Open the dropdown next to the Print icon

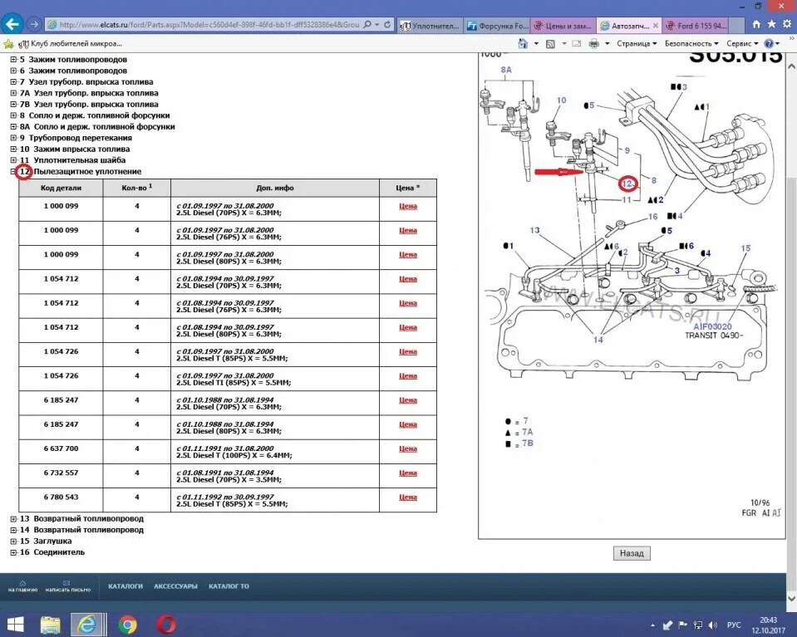tap(607, 44)
